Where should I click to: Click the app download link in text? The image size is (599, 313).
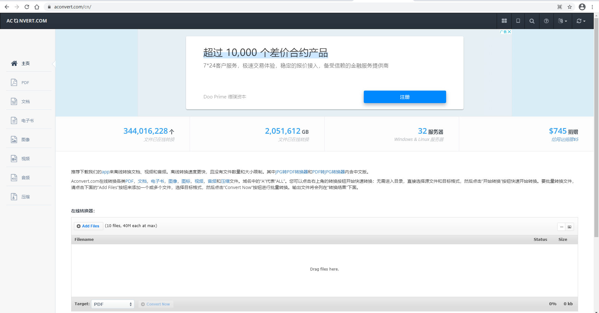pyautogui.click(x=105, y=172)
